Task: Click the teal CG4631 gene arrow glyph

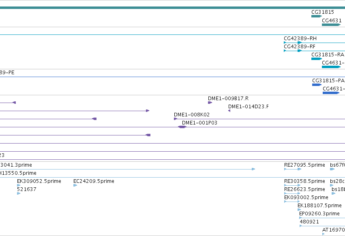Action: tap(331, 25)
